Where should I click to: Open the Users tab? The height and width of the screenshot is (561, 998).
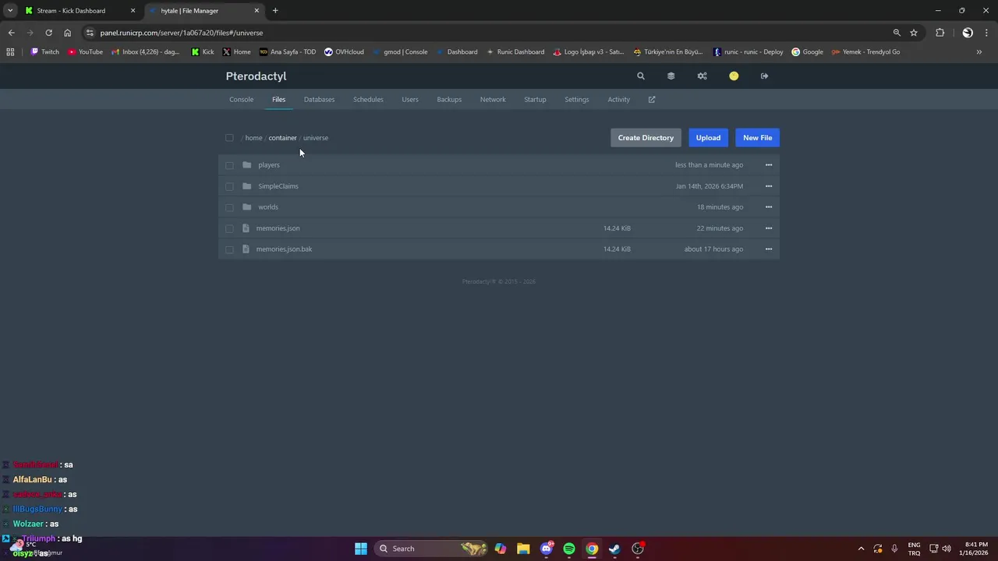pyautogui.click(x=410, y=100)
